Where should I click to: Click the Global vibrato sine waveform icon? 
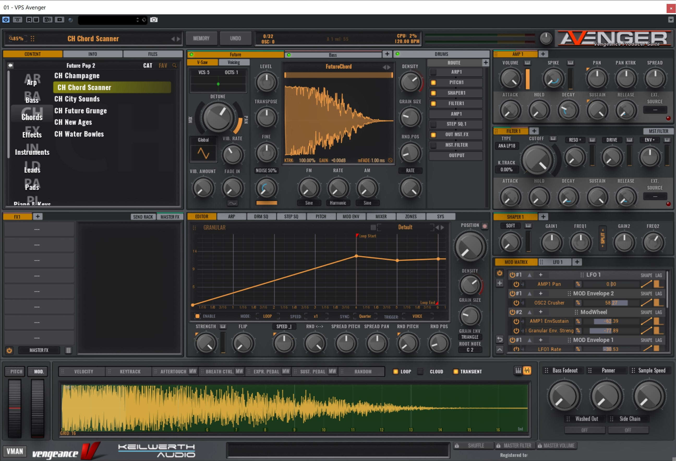(203, 153)
